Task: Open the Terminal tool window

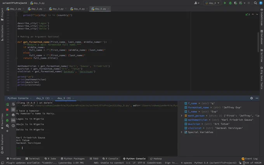Action: (x=33, y=159)
